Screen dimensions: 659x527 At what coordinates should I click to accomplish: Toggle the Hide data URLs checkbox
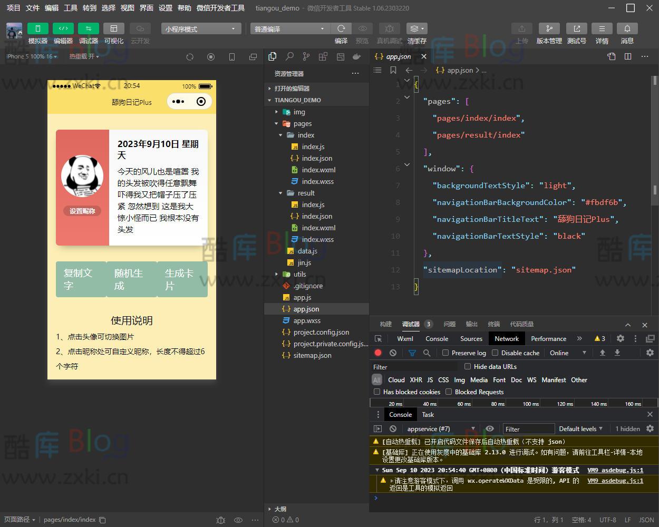click(468, 366)
